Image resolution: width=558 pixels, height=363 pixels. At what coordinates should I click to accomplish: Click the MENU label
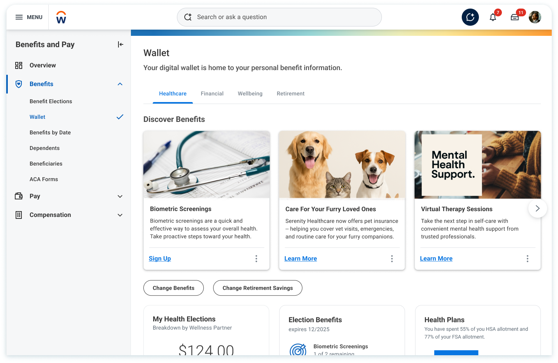(35, 17)
